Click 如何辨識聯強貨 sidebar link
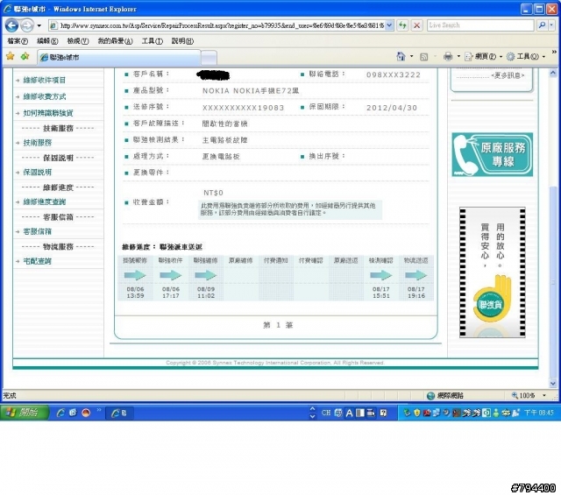The width and height of the screenshot is (561, 495). (48, 113)
